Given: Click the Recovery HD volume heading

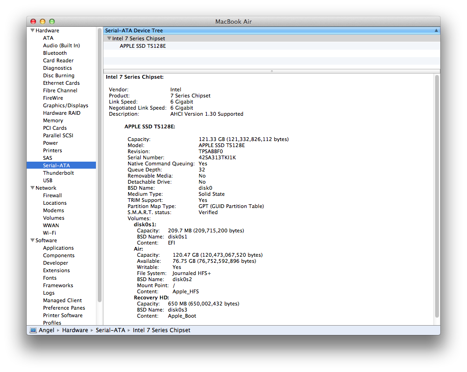Looking at the screenshot, I should click(151, 298).
